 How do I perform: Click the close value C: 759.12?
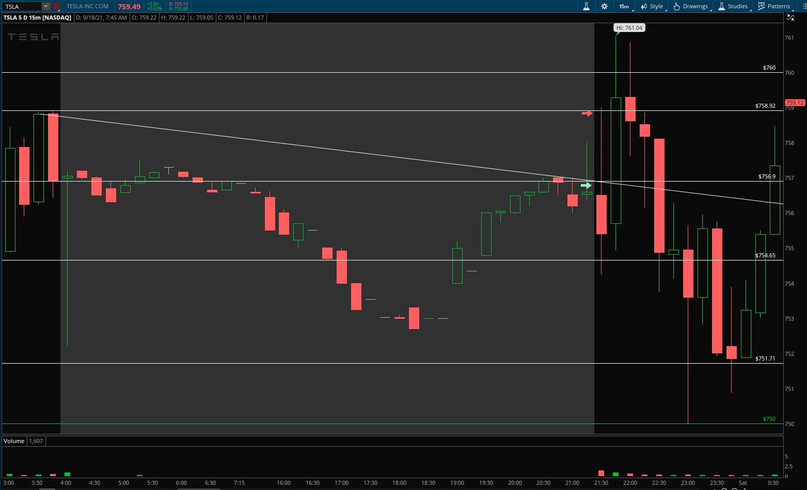pos(230,18)
